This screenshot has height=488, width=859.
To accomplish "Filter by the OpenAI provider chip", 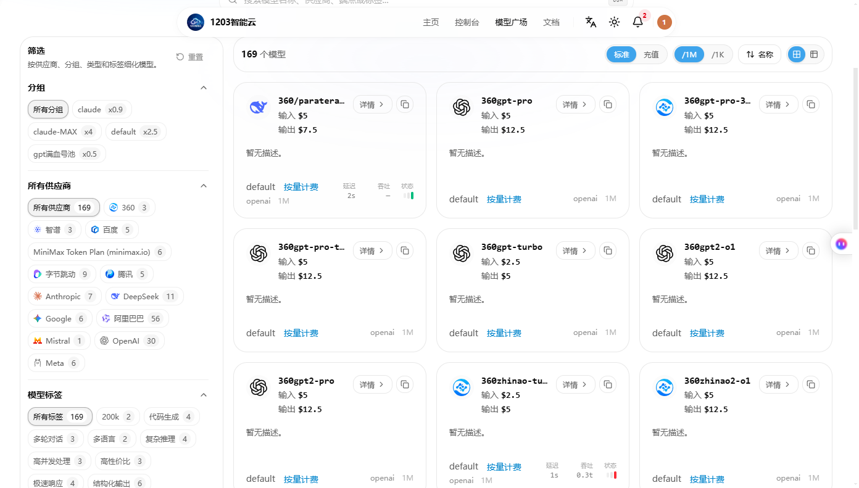I will click(x=129, y=341).
